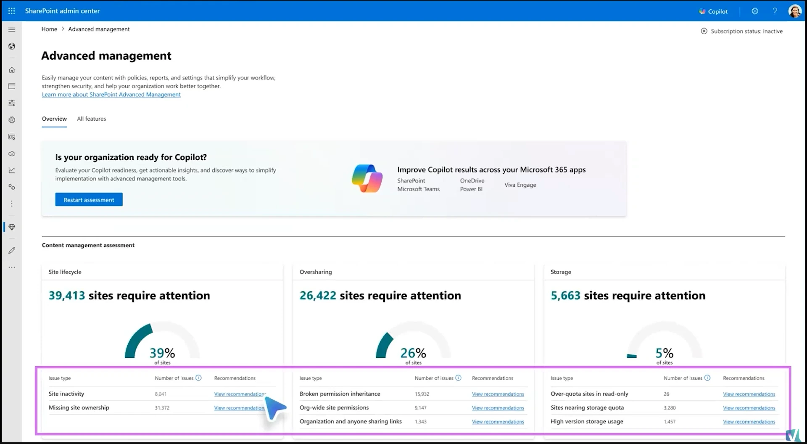The image size is (807, 444).
Task: View recommendations for Site inactivity
Action: tap(240, 394)
